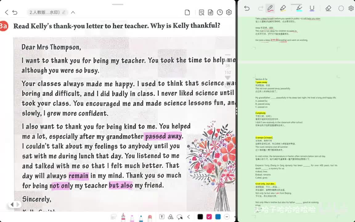Open the history clock icon

click(x=220, y=12)
